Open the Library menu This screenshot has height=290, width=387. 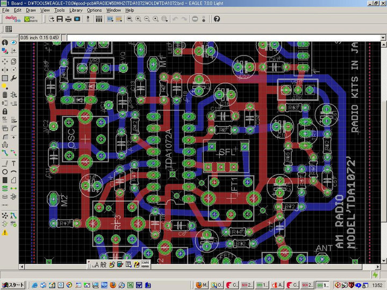[76, 10]
